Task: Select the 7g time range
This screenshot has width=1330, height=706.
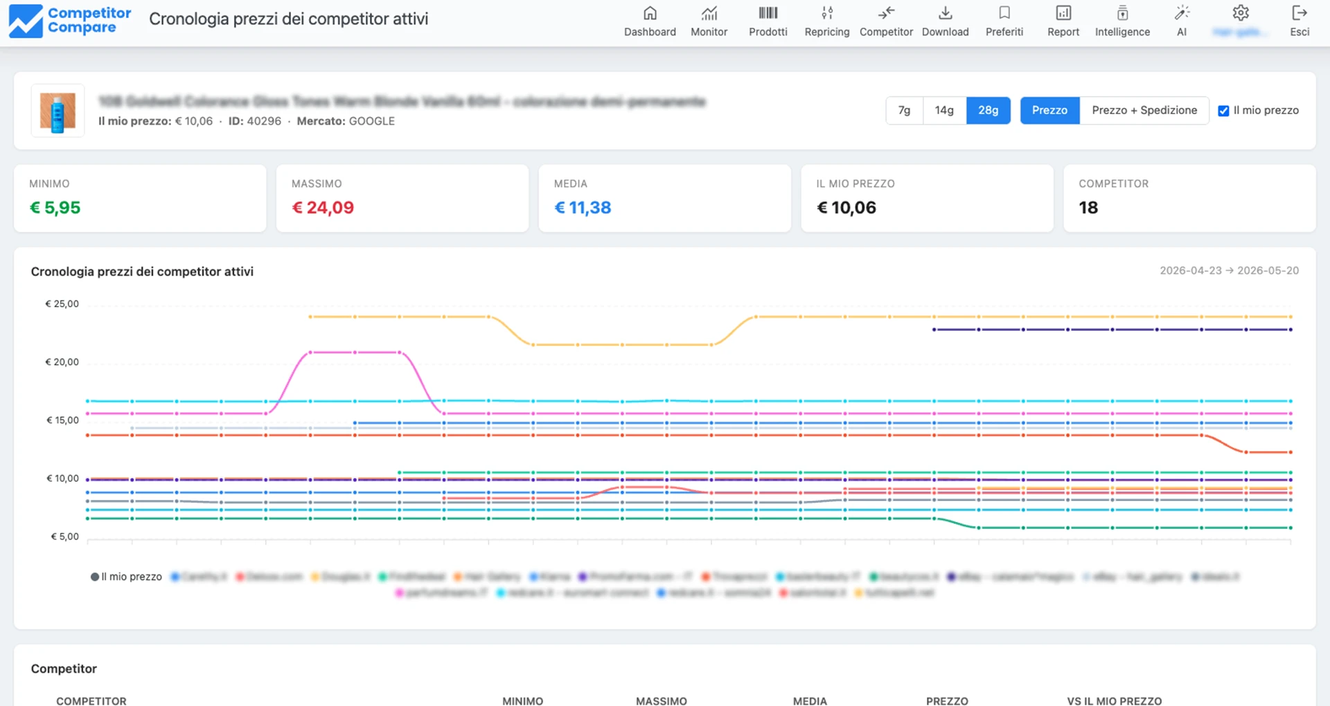Action: [x=904, y=110]
